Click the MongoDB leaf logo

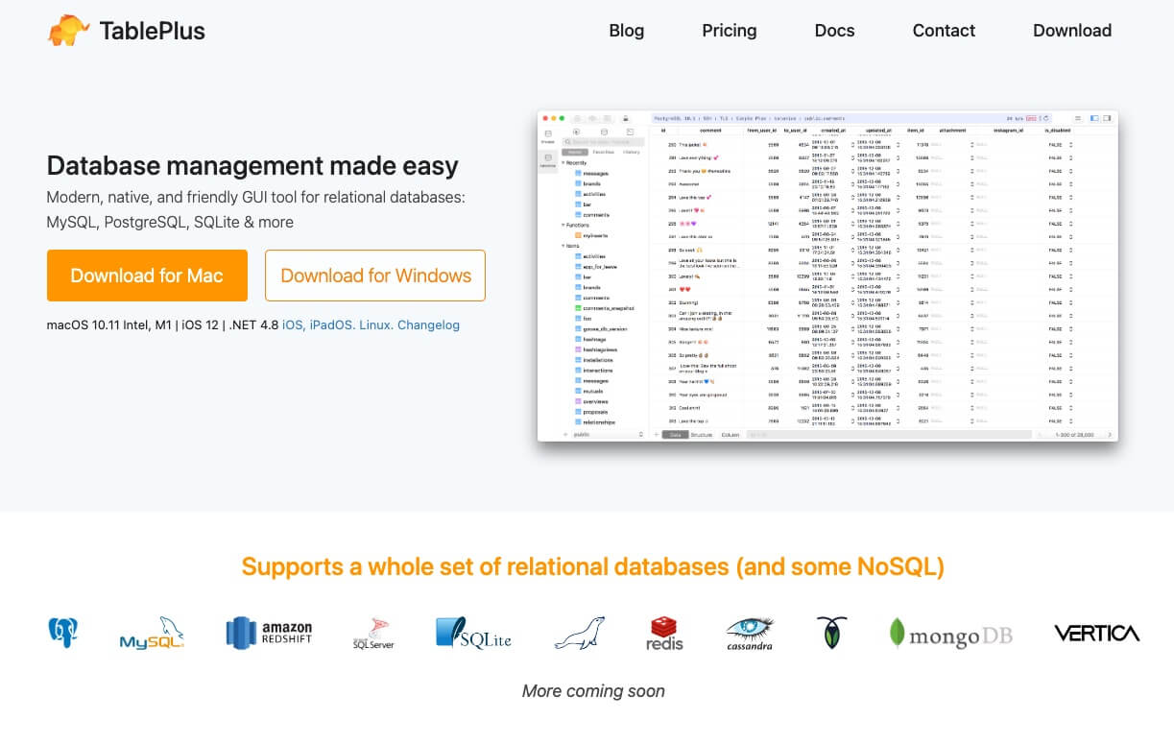coord(950,633)
